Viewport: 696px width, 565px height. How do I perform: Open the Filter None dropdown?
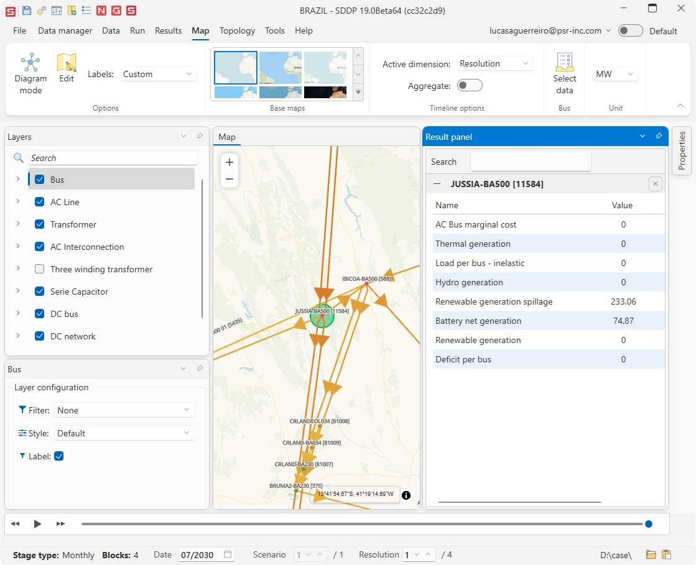(x=124, y=410)
